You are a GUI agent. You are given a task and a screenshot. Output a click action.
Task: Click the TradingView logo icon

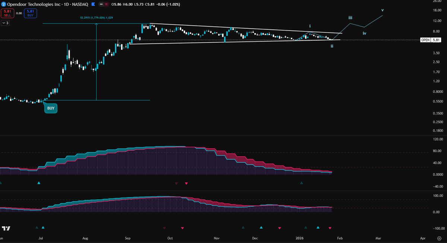click(x=6, y=228)
